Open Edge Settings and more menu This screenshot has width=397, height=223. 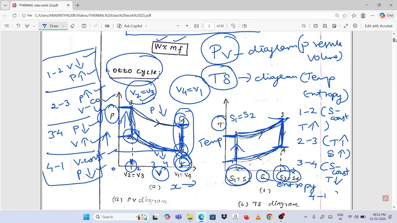click(372, 15)
